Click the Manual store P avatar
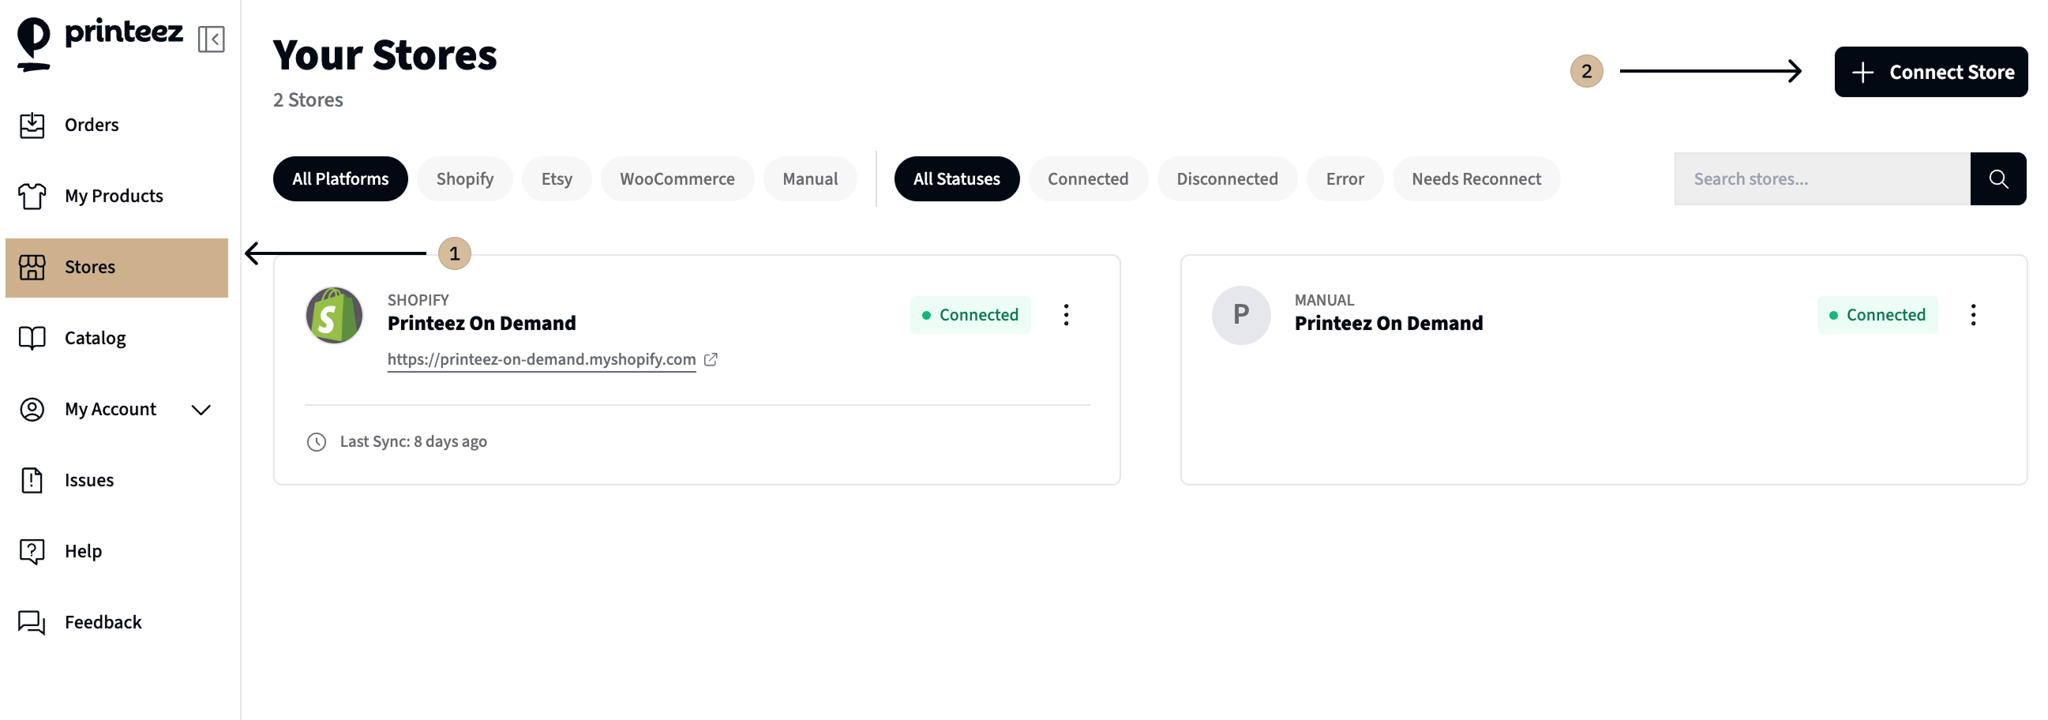 [x=1241, y=316]
